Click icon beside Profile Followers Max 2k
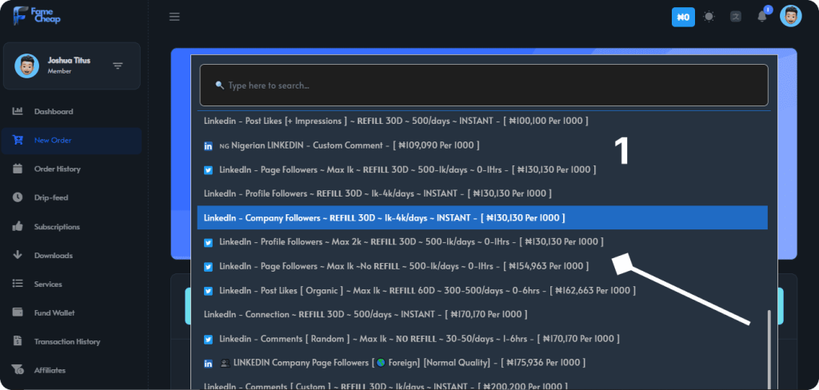Viewport: 819px width, 390px height. (209, 243)
